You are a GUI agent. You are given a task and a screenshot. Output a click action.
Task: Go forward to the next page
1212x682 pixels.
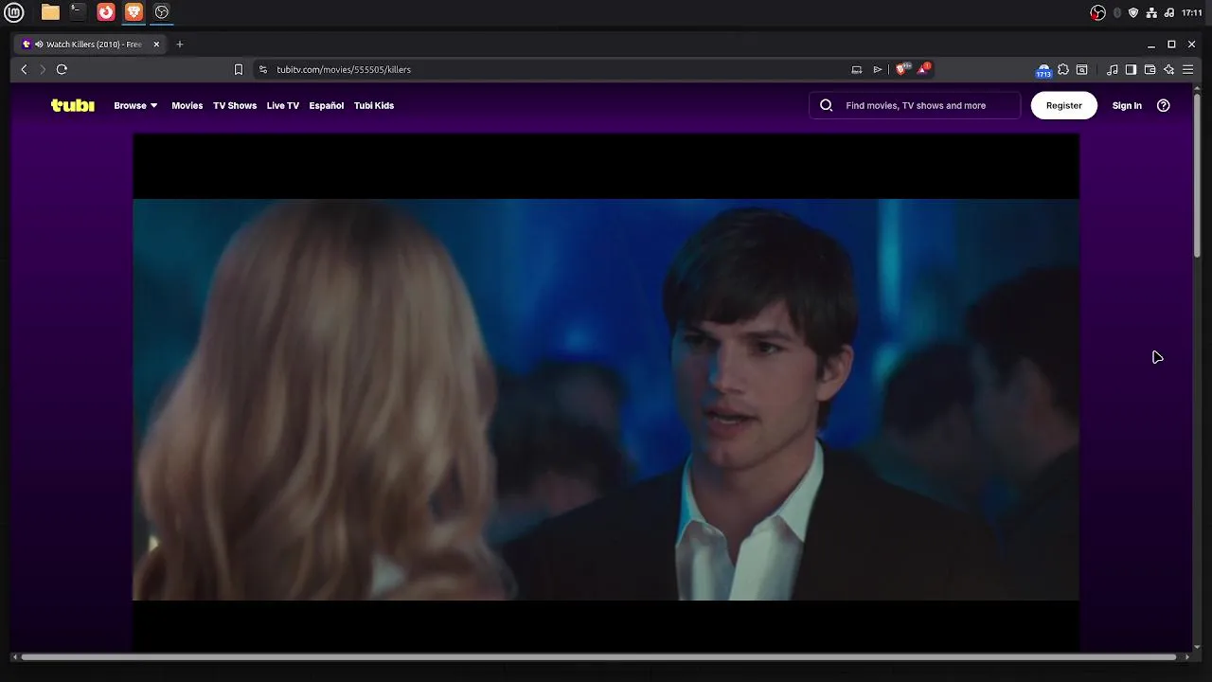coord(42,69)
